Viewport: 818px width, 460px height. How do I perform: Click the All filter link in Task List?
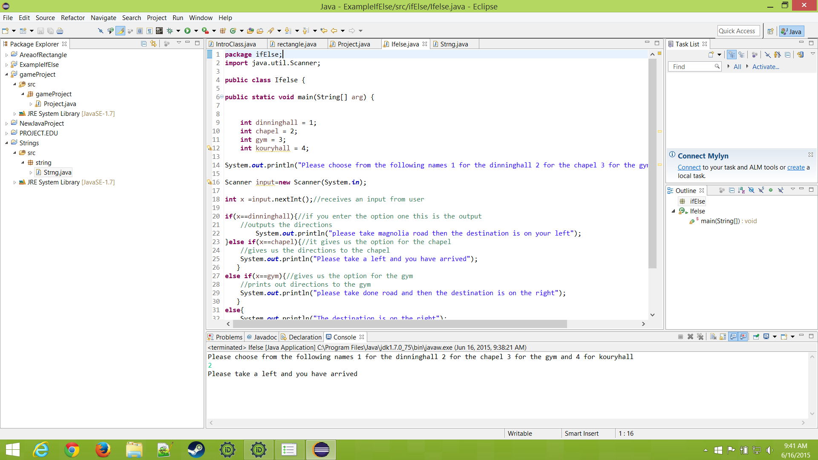click(737, 67)
